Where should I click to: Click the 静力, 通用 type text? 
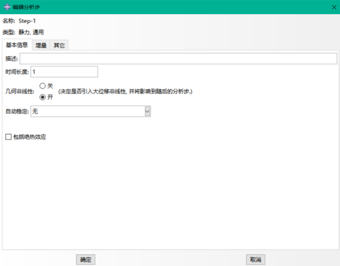[x=31, y=33]
